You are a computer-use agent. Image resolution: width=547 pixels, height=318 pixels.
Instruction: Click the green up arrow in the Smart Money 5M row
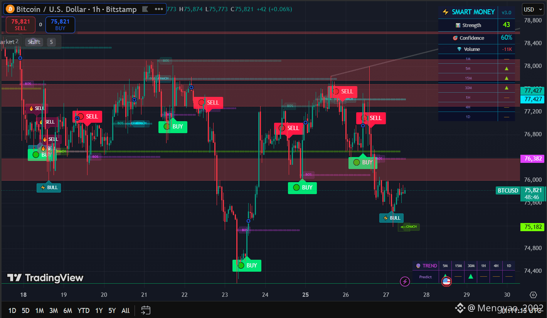[x=507, y=69]
